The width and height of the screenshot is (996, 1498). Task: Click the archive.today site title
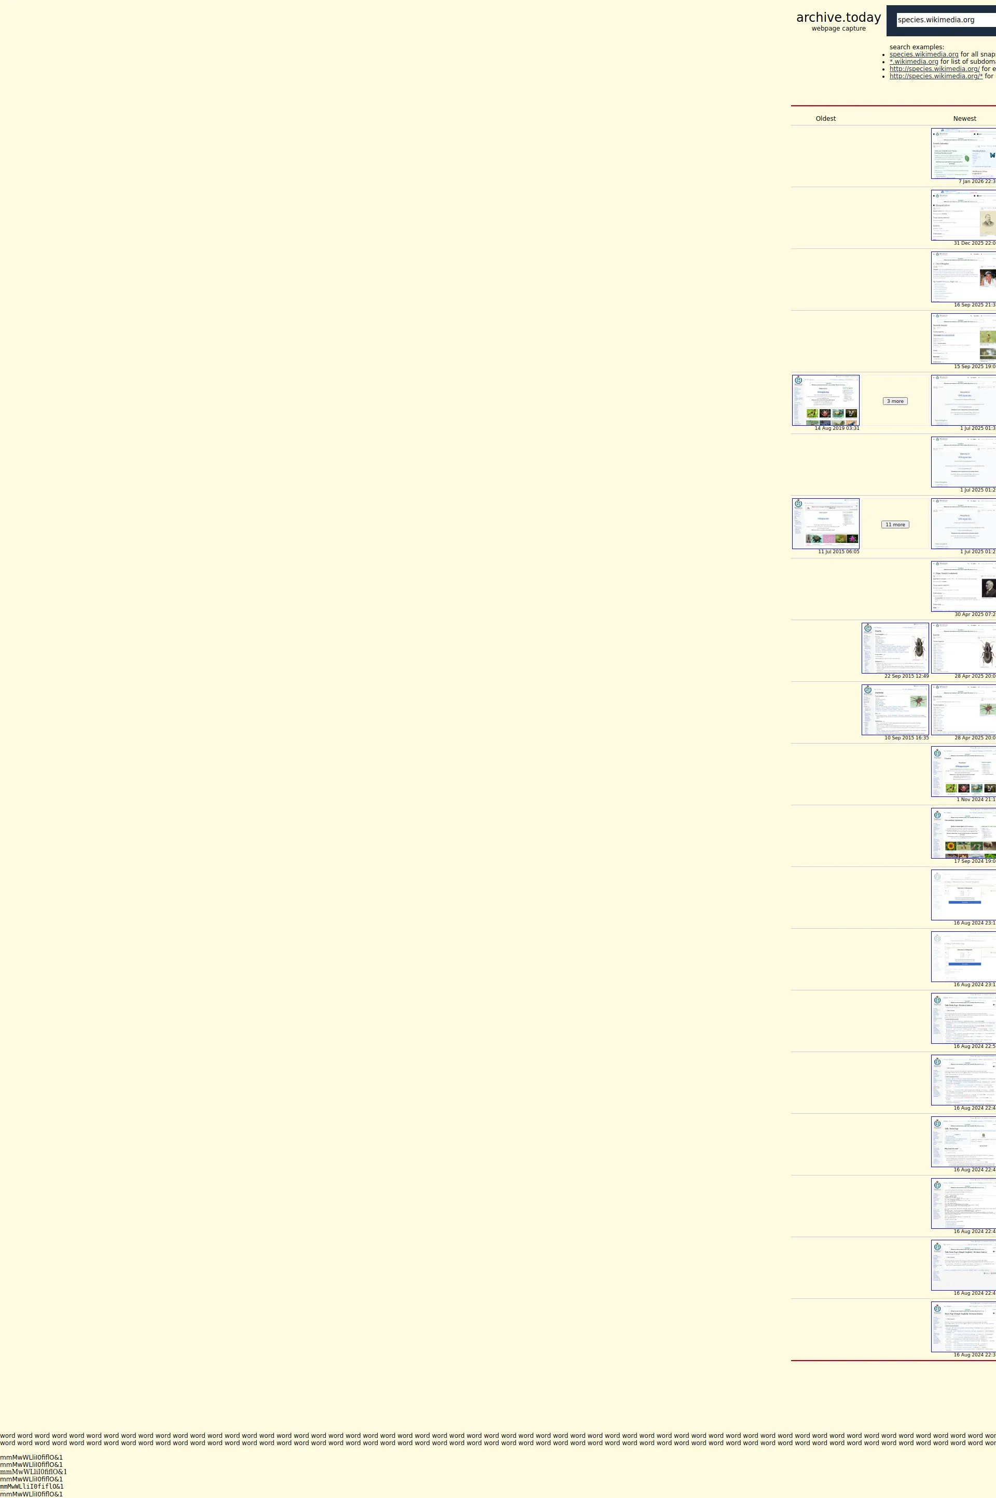(838, 18)
